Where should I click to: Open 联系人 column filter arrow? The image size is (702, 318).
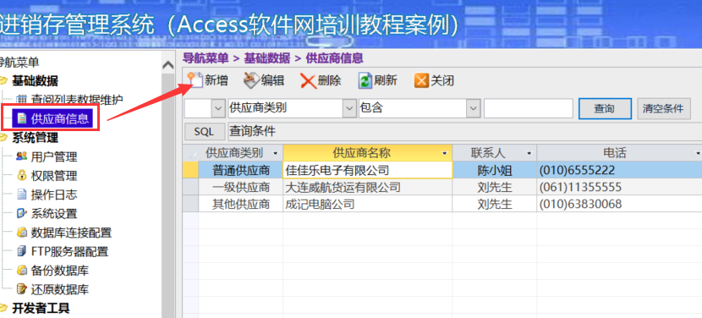tap(529, 153)
